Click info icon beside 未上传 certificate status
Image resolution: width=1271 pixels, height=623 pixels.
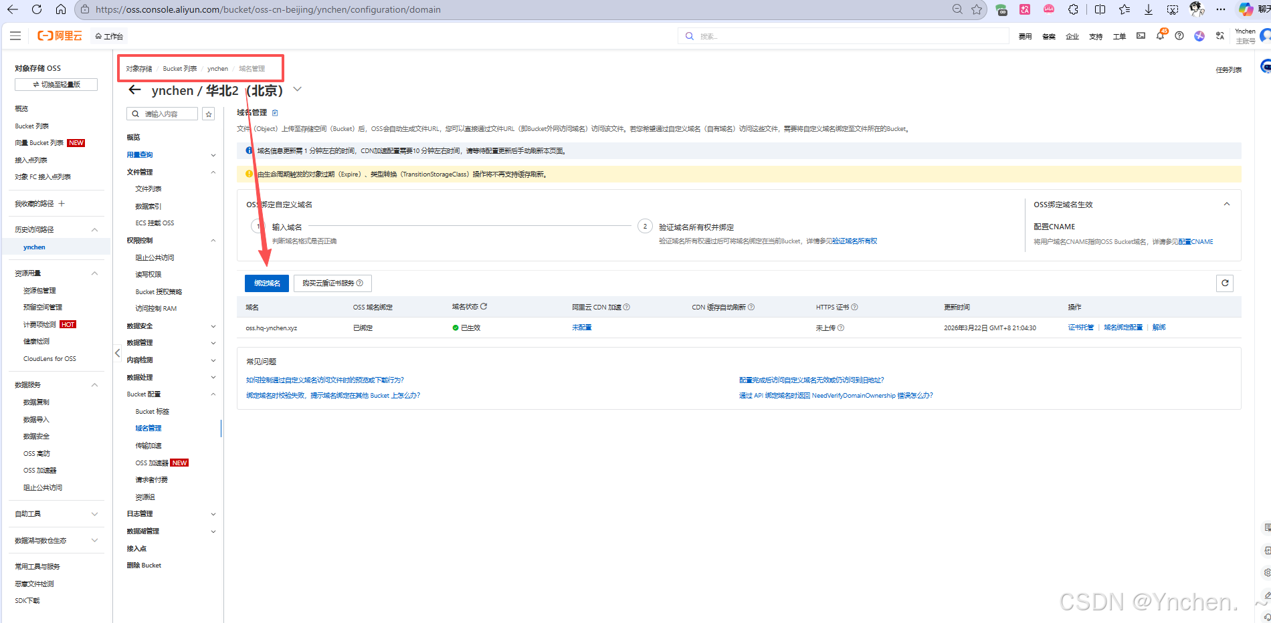pos(841,328)
